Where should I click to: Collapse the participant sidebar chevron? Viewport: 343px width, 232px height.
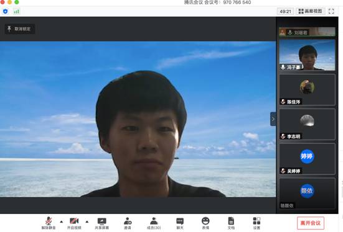tap(273, 119)
